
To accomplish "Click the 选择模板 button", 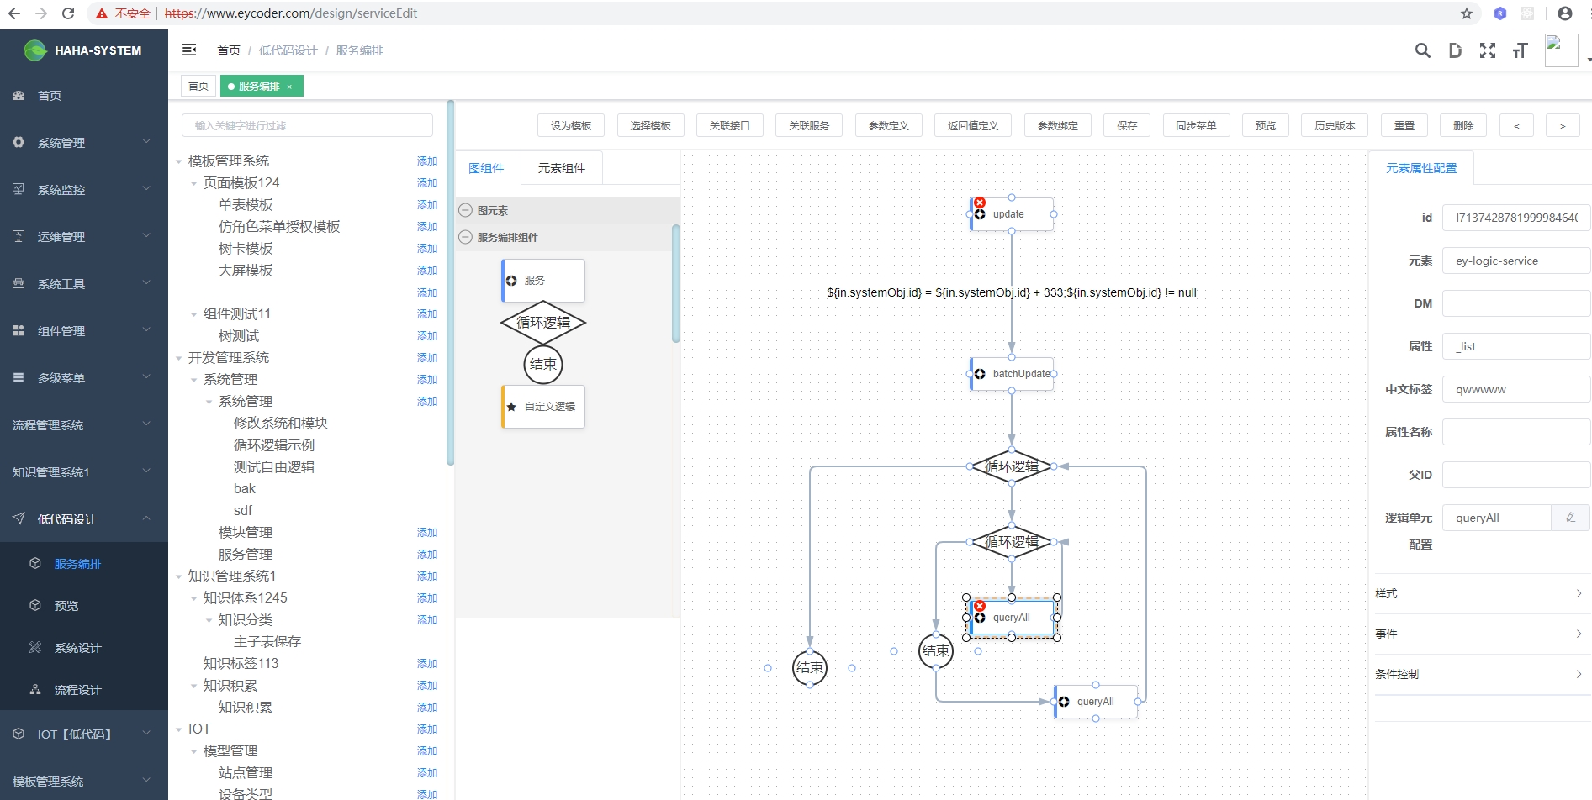I will click(650, 125).
